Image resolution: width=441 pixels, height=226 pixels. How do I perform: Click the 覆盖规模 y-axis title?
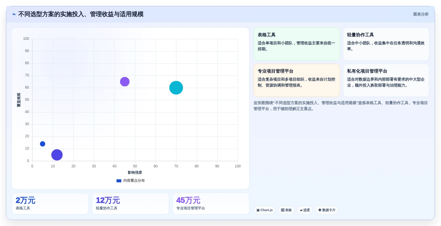19,100
